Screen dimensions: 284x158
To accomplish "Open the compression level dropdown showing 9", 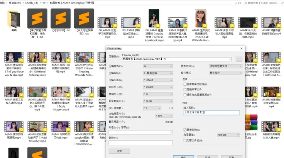I will (x=158, y=73).
